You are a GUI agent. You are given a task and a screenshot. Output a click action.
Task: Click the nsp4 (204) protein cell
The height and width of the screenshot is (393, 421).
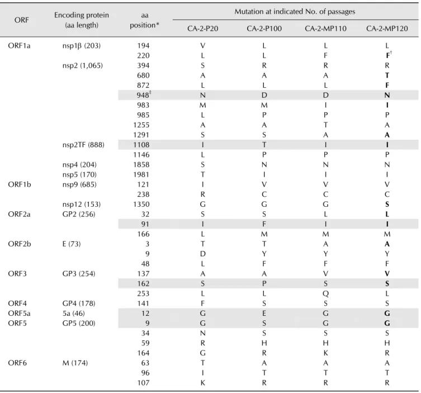tap(79, 164)
